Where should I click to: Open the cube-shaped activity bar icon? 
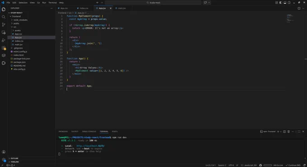(x=4, y=56)
